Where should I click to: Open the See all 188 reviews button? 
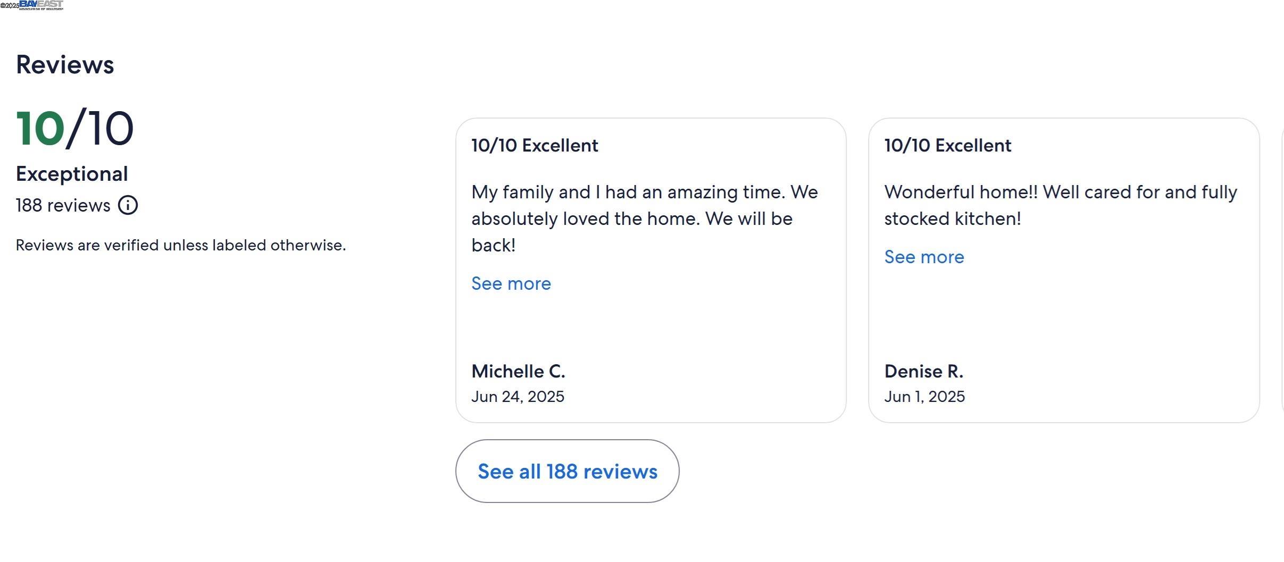pos(567,471)
